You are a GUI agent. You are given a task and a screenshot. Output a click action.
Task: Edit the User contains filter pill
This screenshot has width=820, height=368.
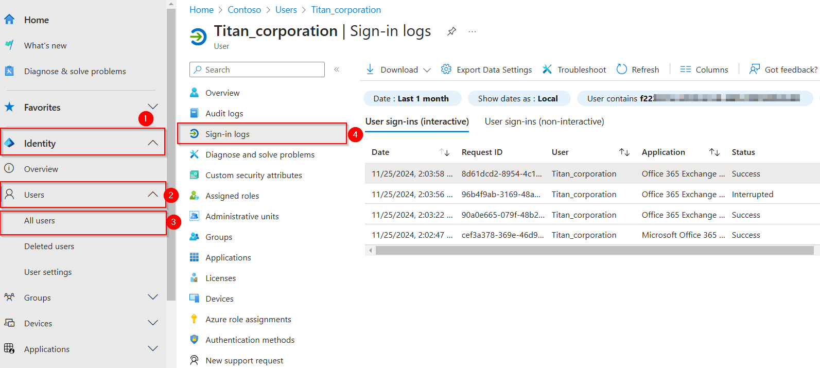pyautogui.click(x=695, y=98)
